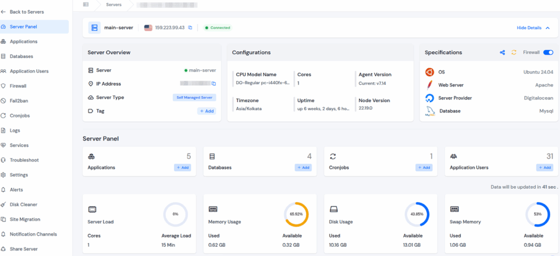This screenshot has width=560, height=256.
Task: Click the '13.01 GB' disk available value
Action: tap(412, 245)
